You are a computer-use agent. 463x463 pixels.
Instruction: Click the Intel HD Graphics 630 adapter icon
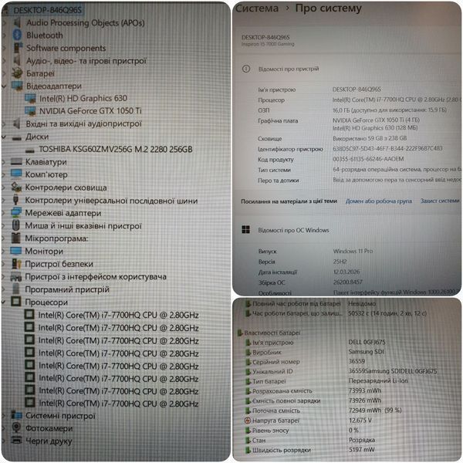click(x=30, y=98)
